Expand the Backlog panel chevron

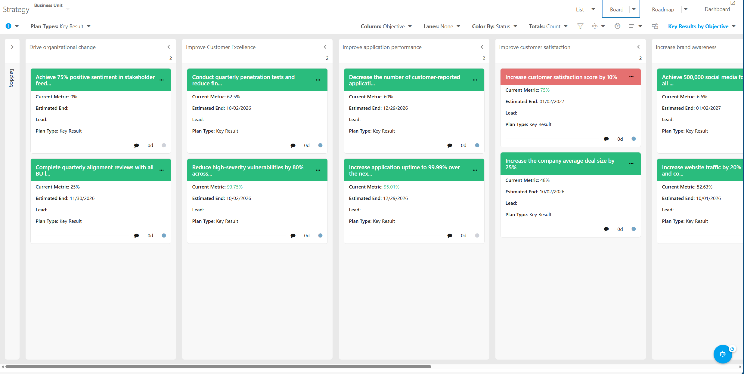(x=12, y=47)
